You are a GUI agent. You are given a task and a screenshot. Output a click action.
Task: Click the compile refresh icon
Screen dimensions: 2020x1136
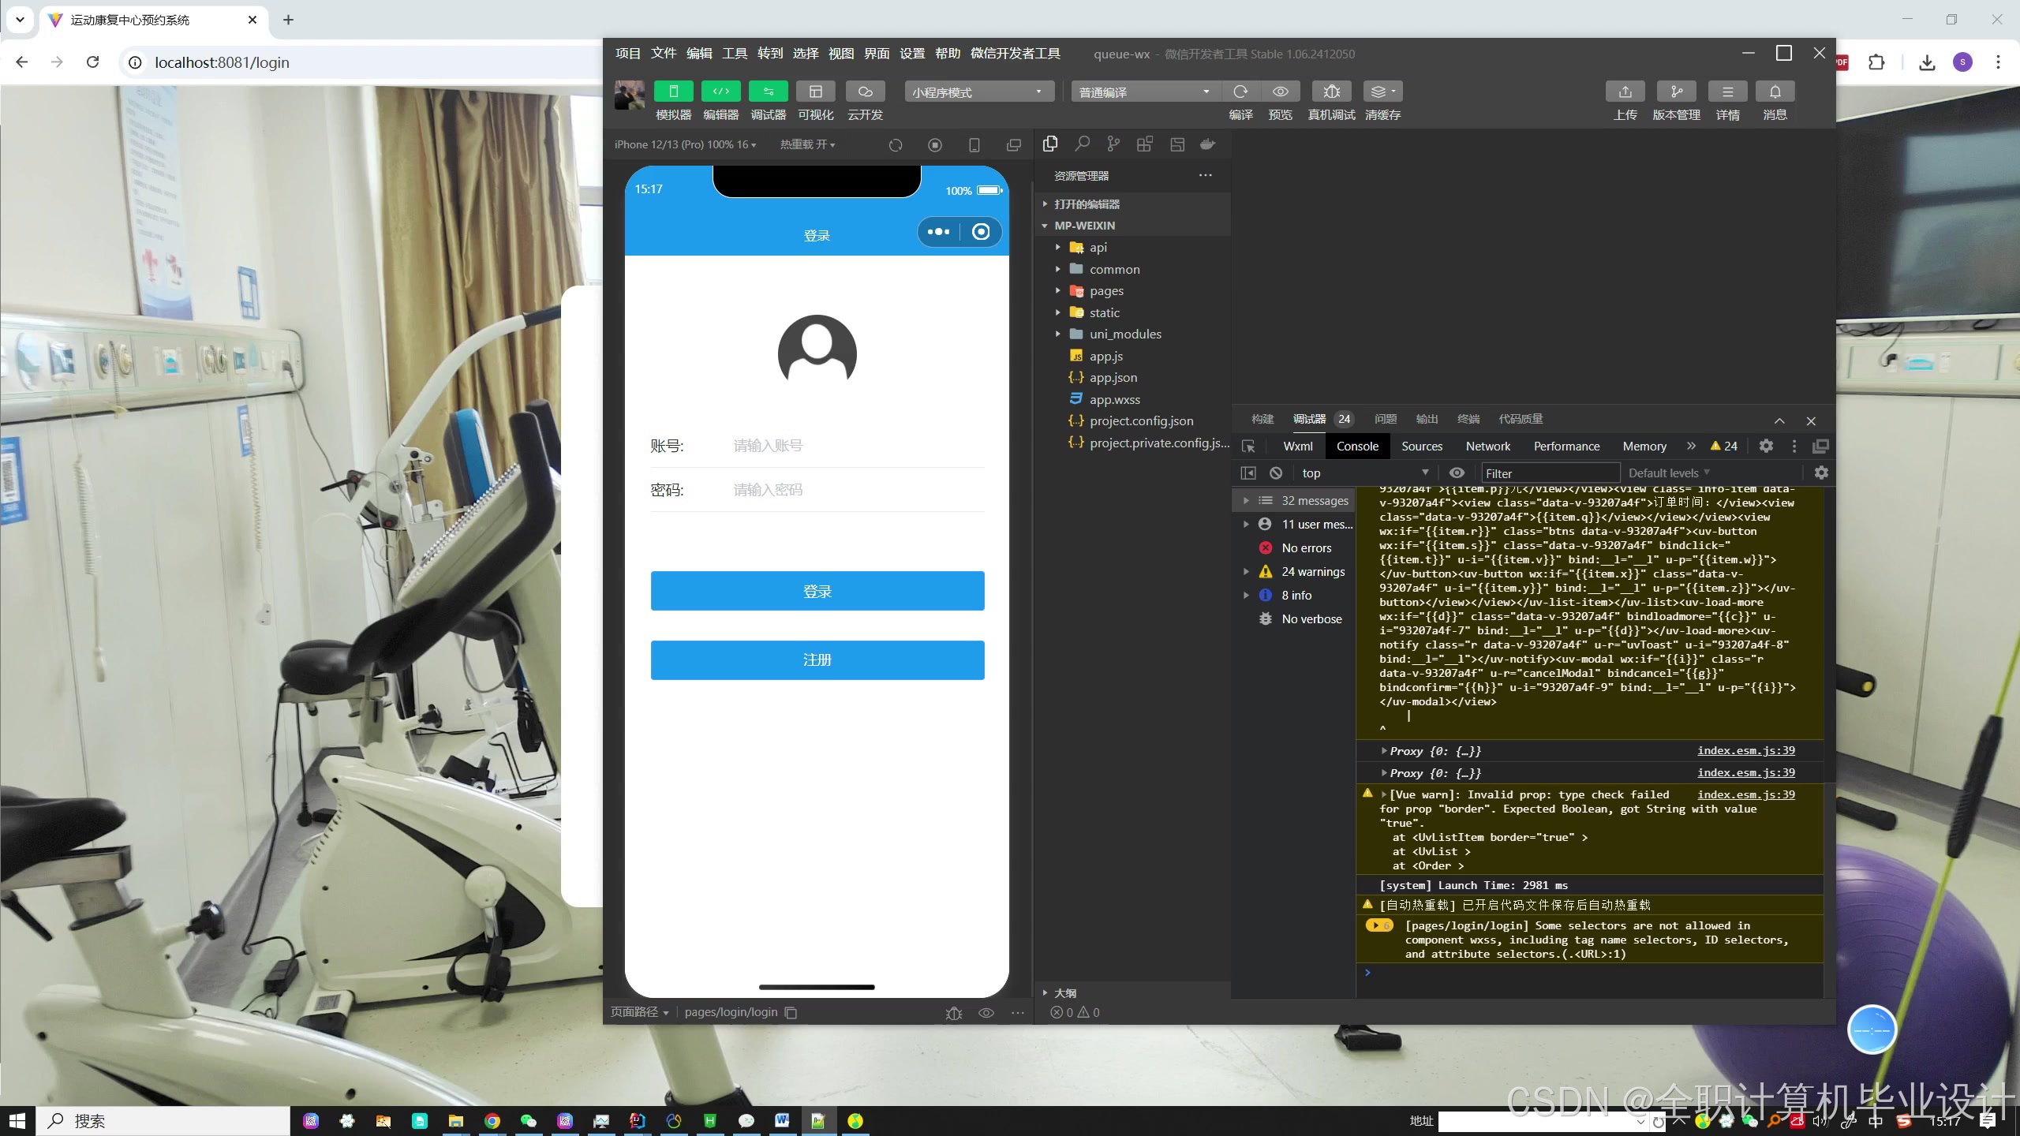1240,92
